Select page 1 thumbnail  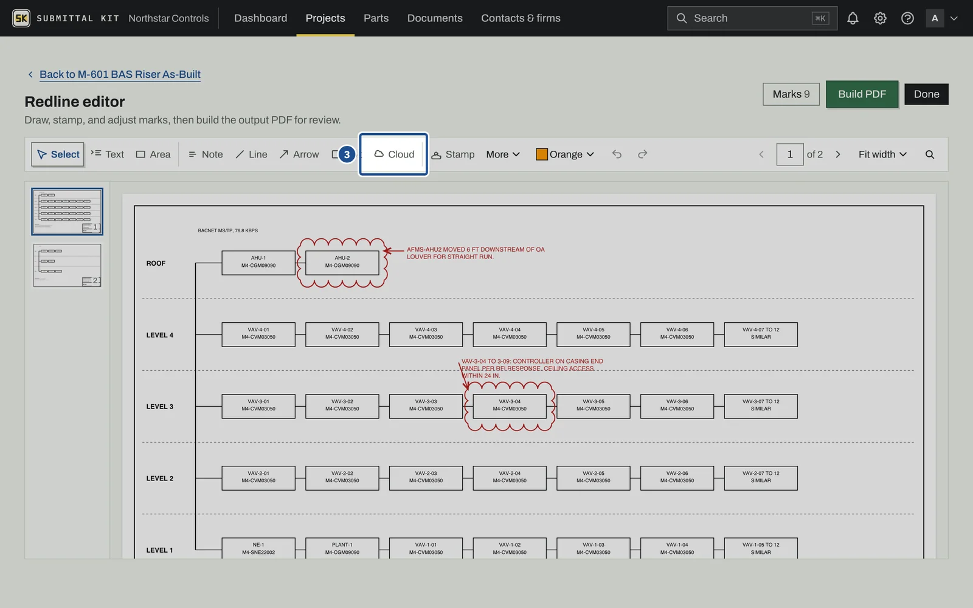[67, 211]
